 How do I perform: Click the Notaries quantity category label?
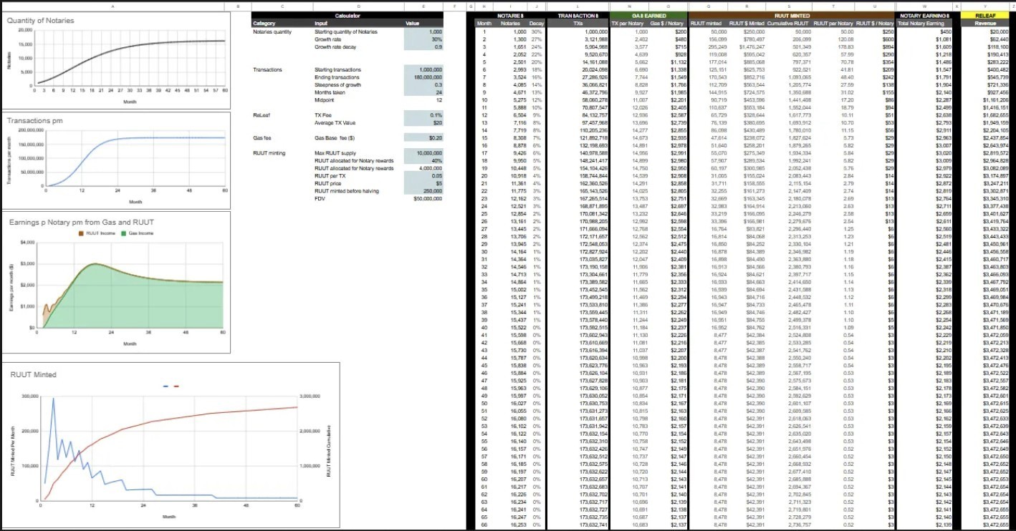point(272,32)
